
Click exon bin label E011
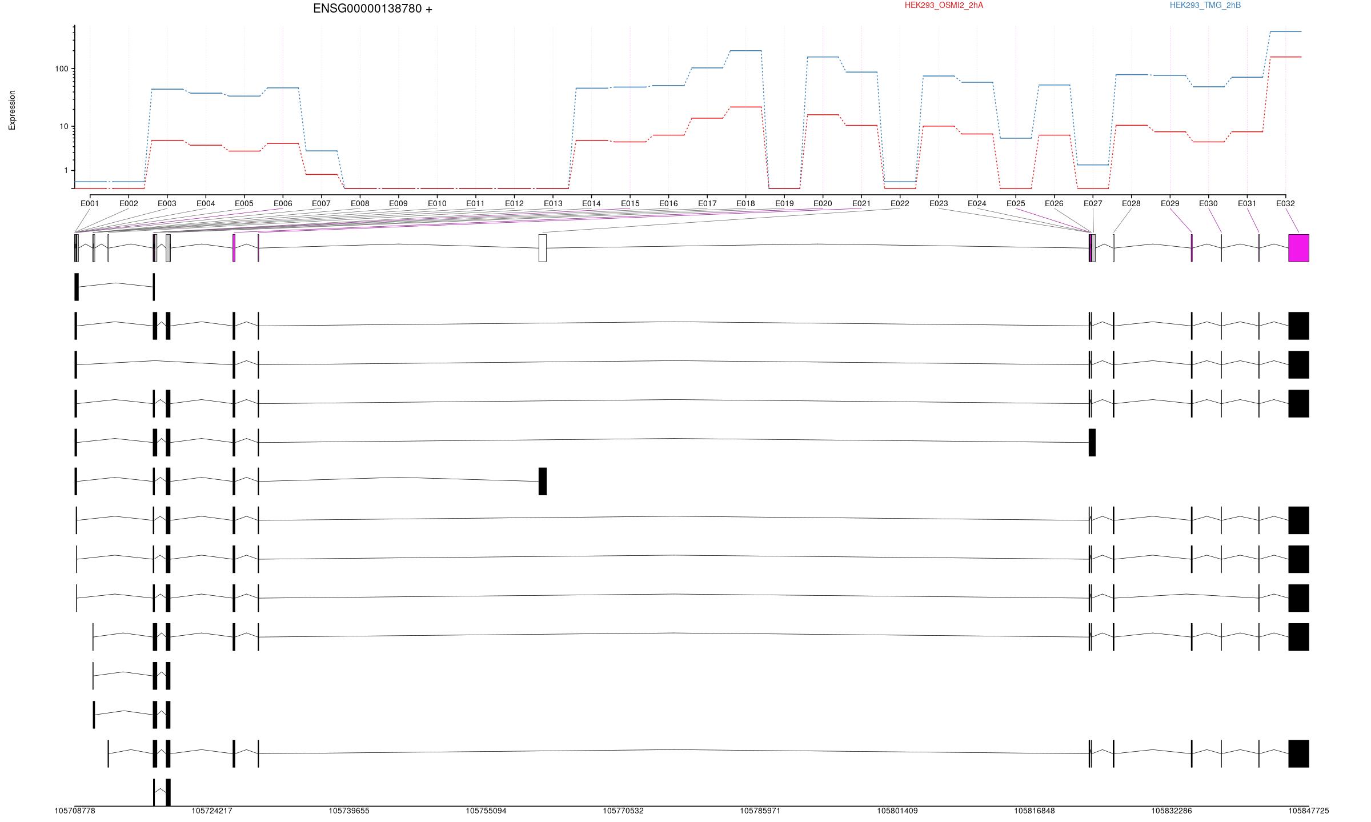coord(475,203)
